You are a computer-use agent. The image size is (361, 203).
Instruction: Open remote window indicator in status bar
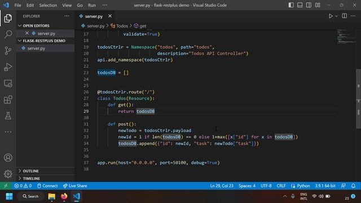click(x=6, y=186)
